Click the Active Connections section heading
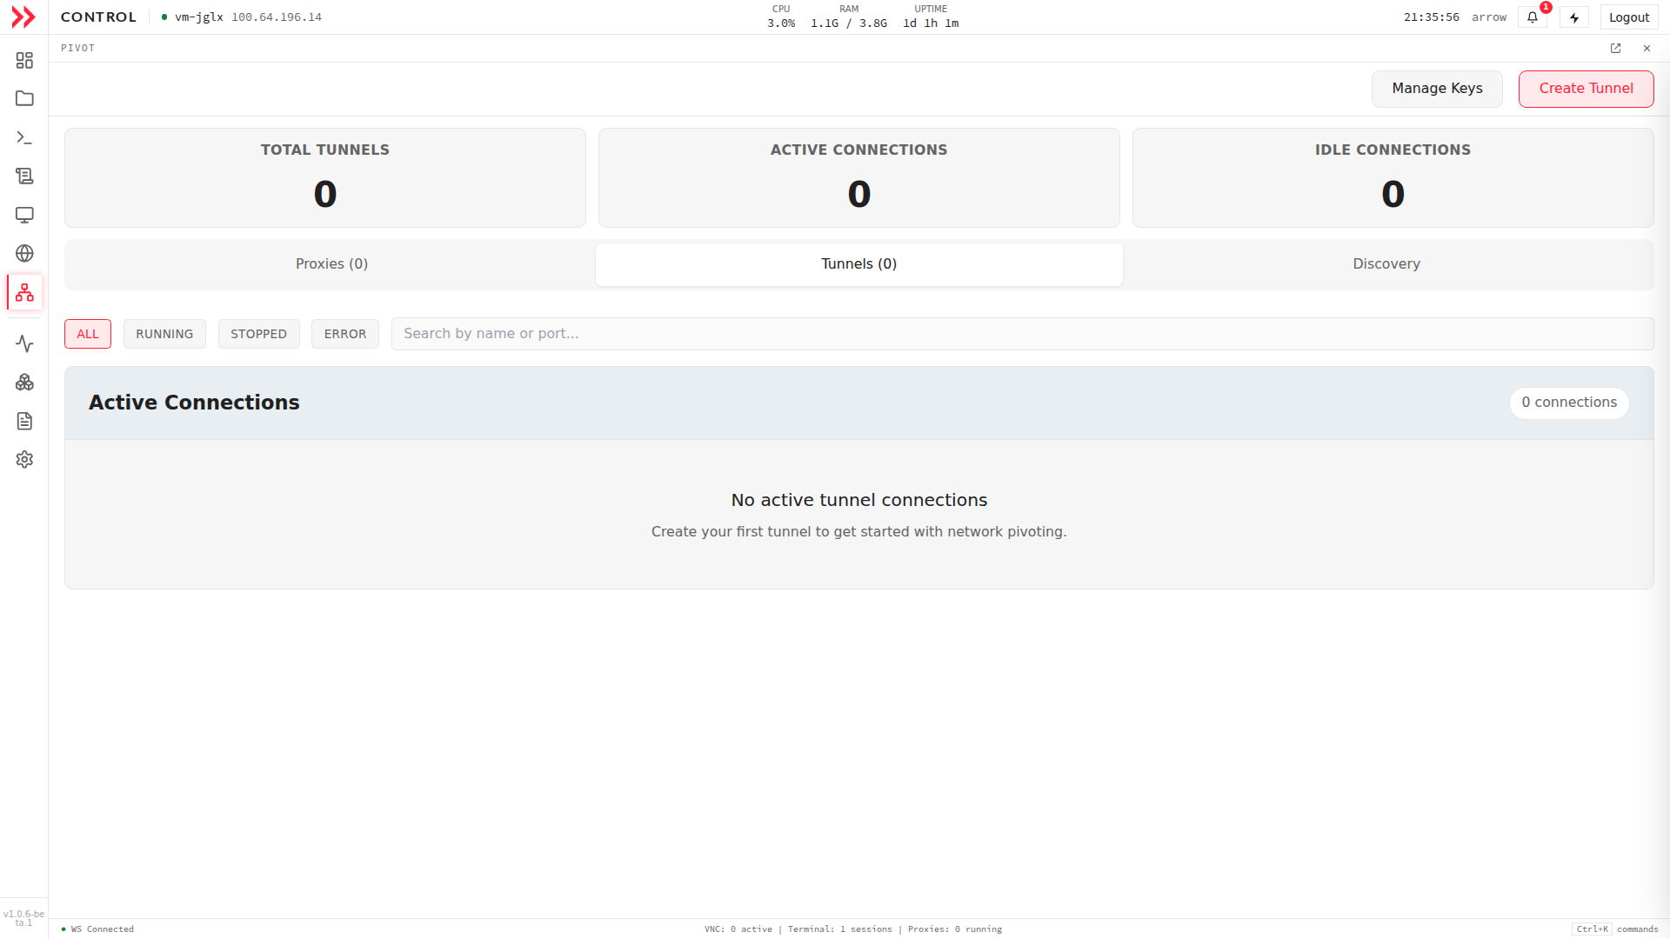 click(x=194, y=403)
